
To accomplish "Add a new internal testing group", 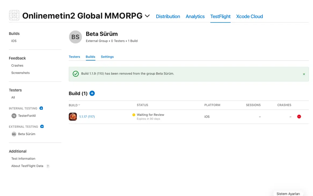I will tap(41, 108).
